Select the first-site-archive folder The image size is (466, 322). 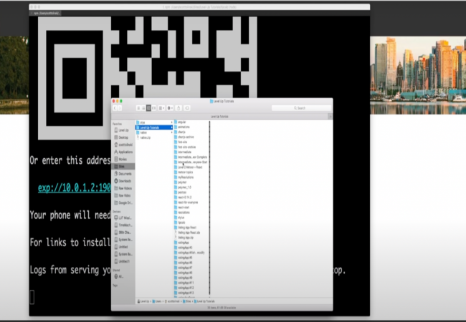coord(185,147)
